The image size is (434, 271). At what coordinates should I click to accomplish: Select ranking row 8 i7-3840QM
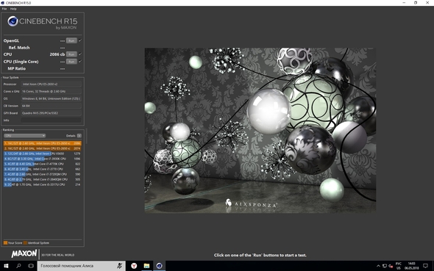43,179
